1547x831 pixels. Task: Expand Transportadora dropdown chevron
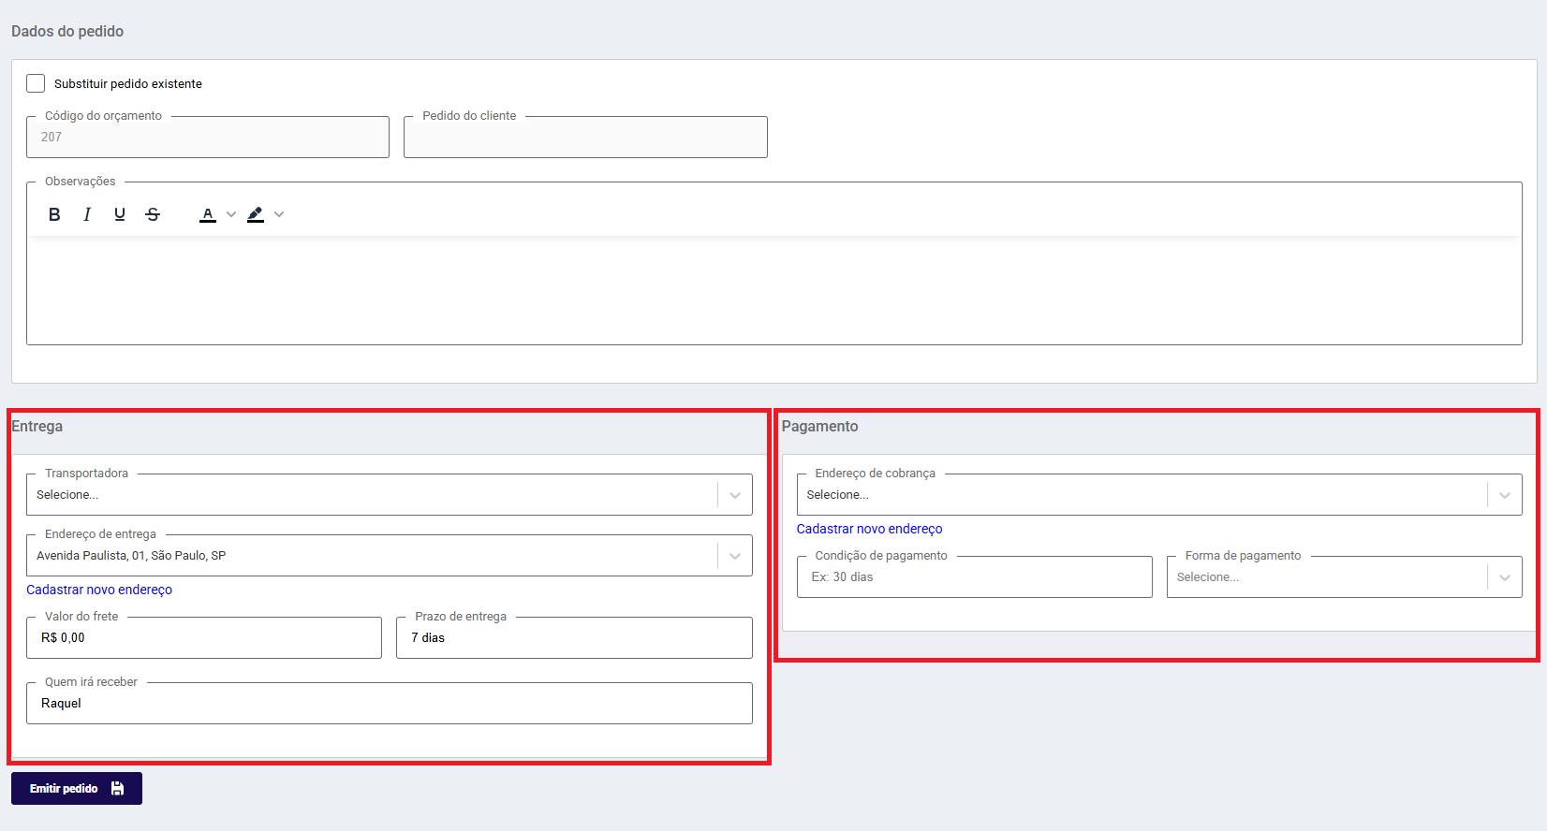click(735, 495)
